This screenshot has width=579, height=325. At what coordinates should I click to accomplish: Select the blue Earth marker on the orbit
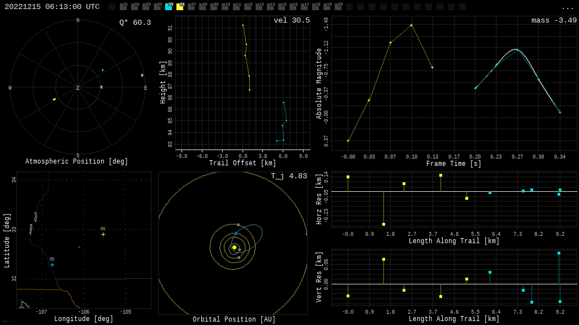[x=236, y=233]
